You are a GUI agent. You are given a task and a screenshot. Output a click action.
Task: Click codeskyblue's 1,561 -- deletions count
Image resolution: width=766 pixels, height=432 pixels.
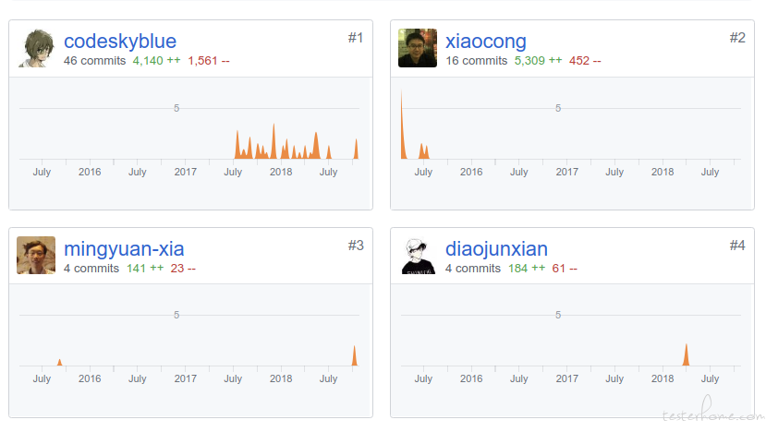209,61
